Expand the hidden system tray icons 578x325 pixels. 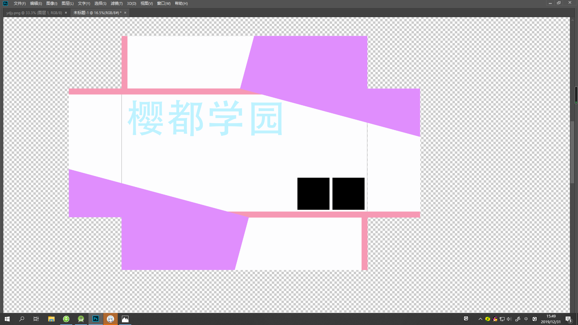point(480,319)
